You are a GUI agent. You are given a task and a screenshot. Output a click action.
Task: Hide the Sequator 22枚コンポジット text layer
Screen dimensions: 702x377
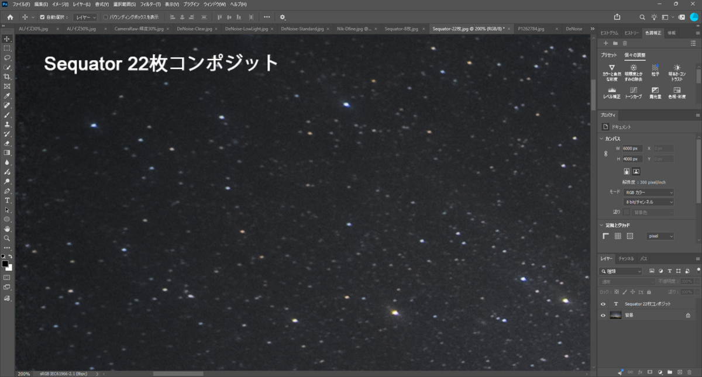[x=603, y=304]
